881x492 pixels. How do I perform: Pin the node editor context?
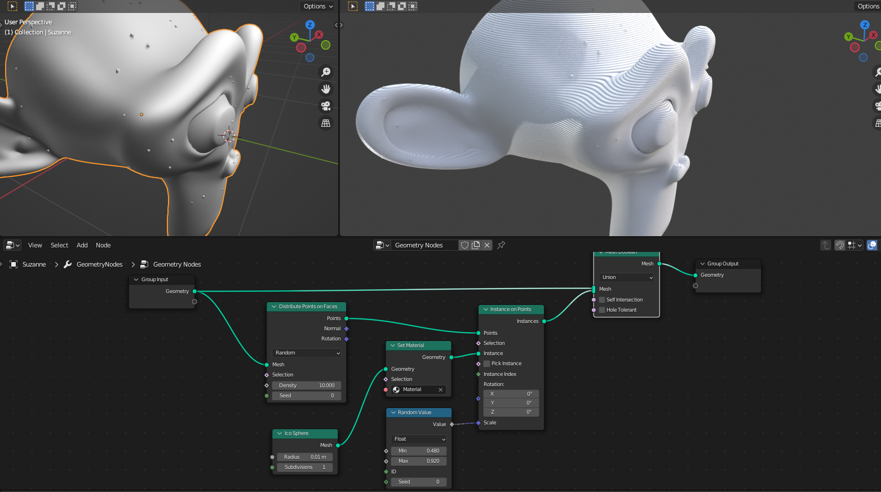[501, 245]
